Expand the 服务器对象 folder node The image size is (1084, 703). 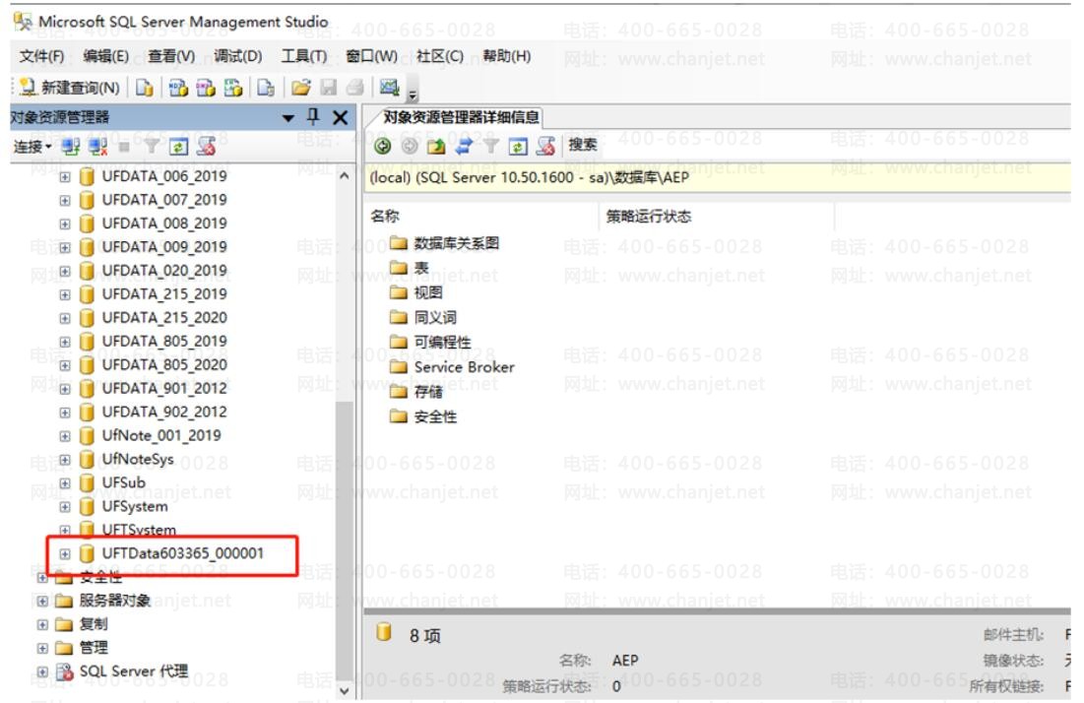(x=42, y=601)
